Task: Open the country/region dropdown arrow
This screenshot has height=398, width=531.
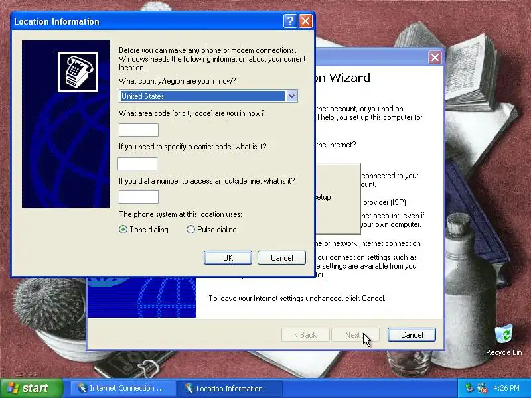Action: point(291,96)
